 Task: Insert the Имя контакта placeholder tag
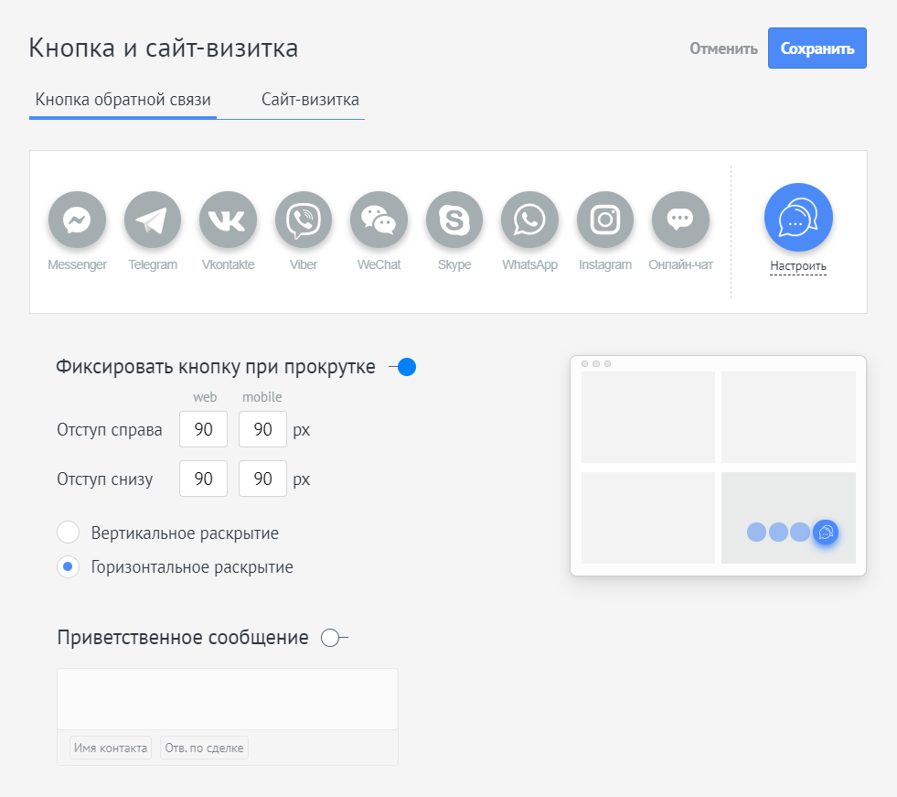111,748
